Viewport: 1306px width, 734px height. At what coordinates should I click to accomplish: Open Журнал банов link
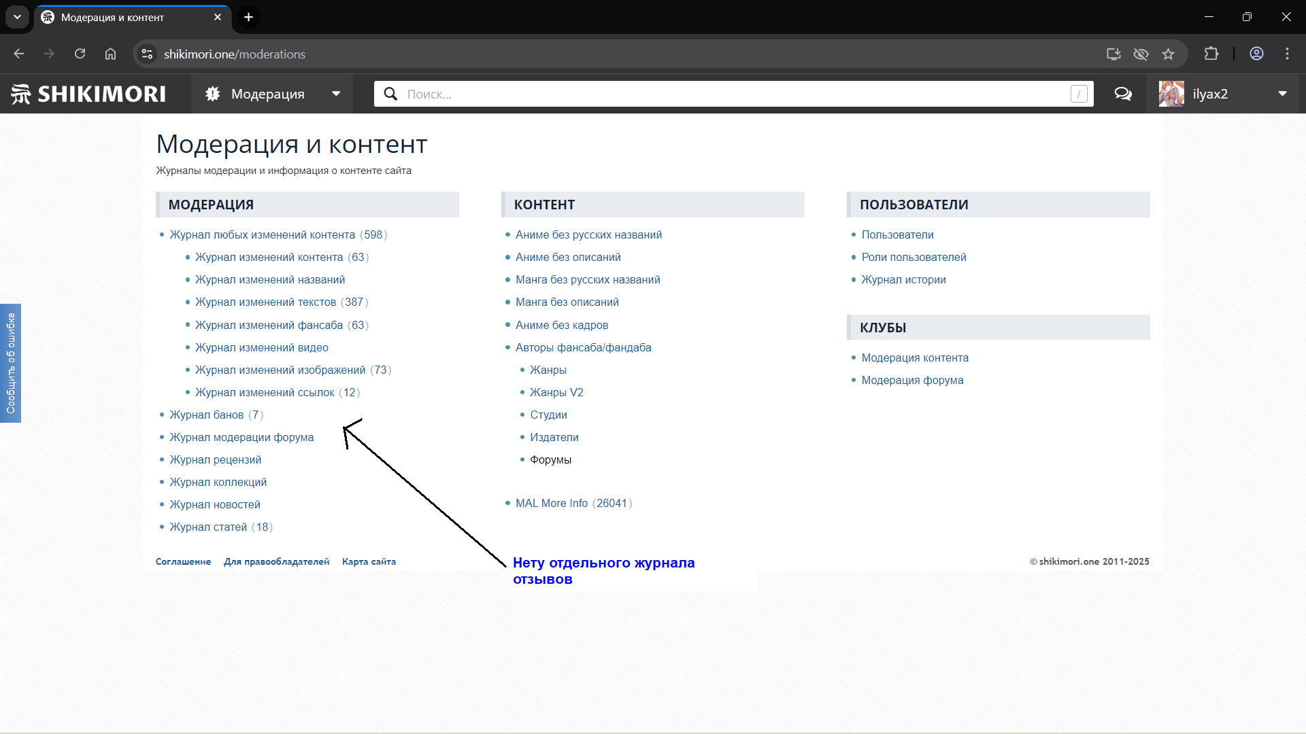pyautogui.click(x=206, y=415)
